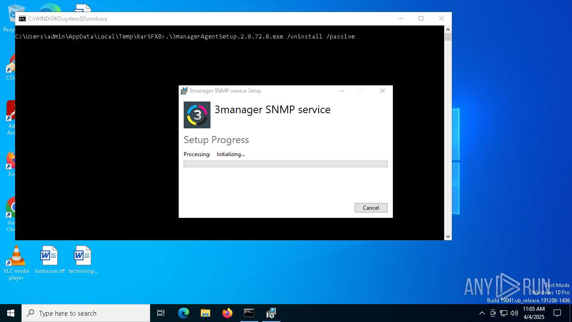The image size is (572, 322).
Task: Close the 3manager SNMP service Setup dialog
Action: point(383,91)
